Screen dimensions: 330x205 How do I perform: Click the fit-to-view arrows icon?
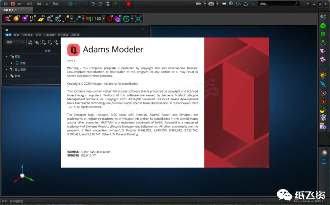[138, 19]
